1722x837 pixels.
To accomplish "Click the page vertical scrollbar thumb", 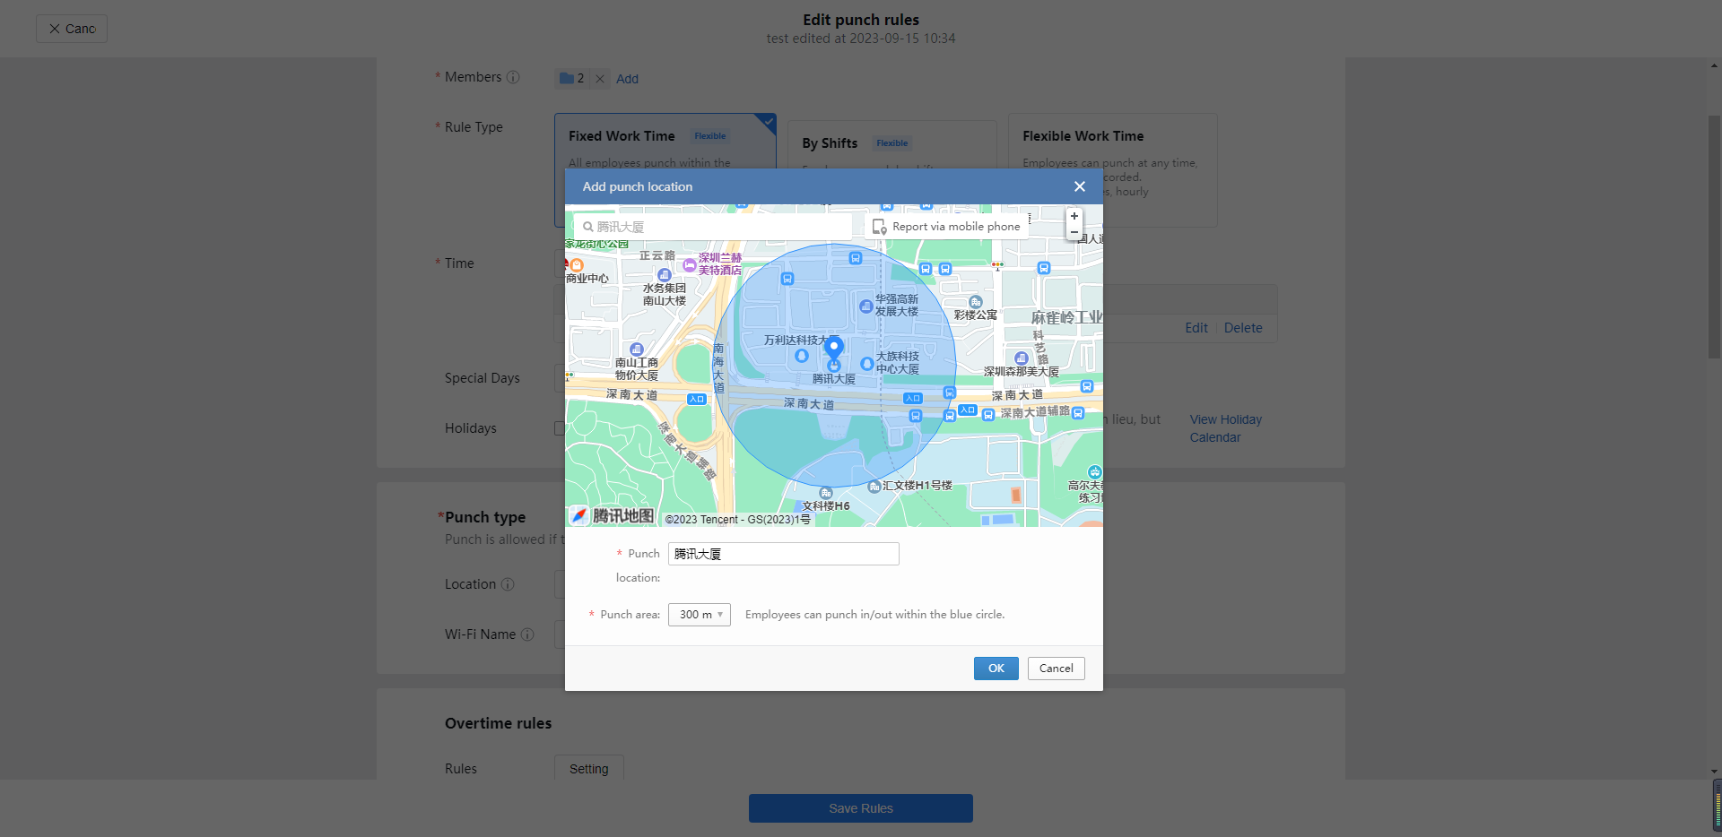I will click(x=1714, y=237).
